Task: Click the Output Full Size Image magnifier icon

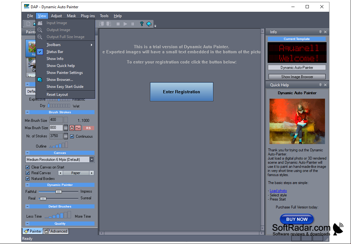Action: pos(40,37)
